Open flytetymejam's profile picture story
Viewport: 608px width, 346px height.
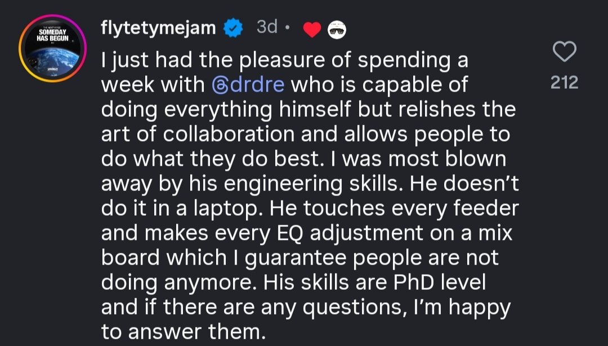pos(52,48)
